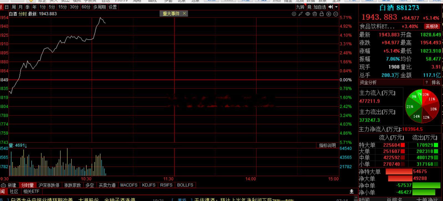
Task: Open the 设置 settings menu
Action: coord(112,7)
